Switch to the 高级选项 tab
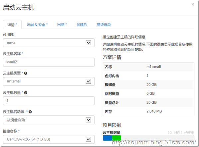The width and height of the screenshot is (199, 147). click(x=104, y=25)
